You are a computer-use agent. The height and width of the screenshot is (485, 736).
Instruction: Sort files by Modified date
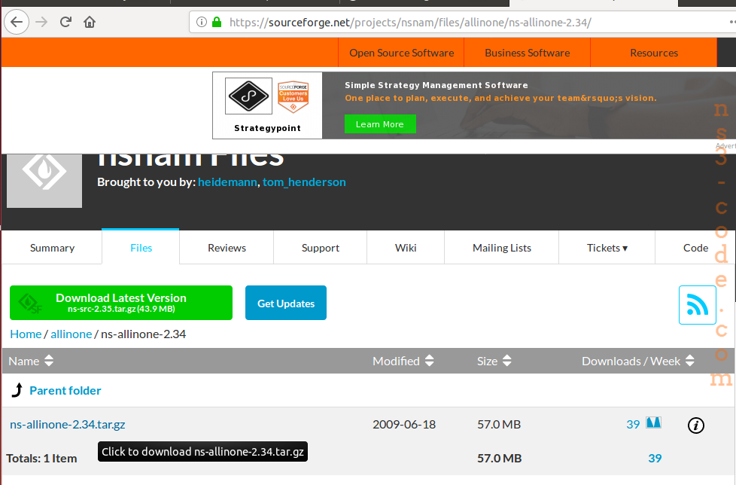[403, 361]
